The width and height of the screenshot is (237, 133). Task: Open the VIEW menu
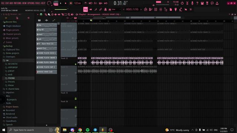pyautogui.click(x=24, y=3)
